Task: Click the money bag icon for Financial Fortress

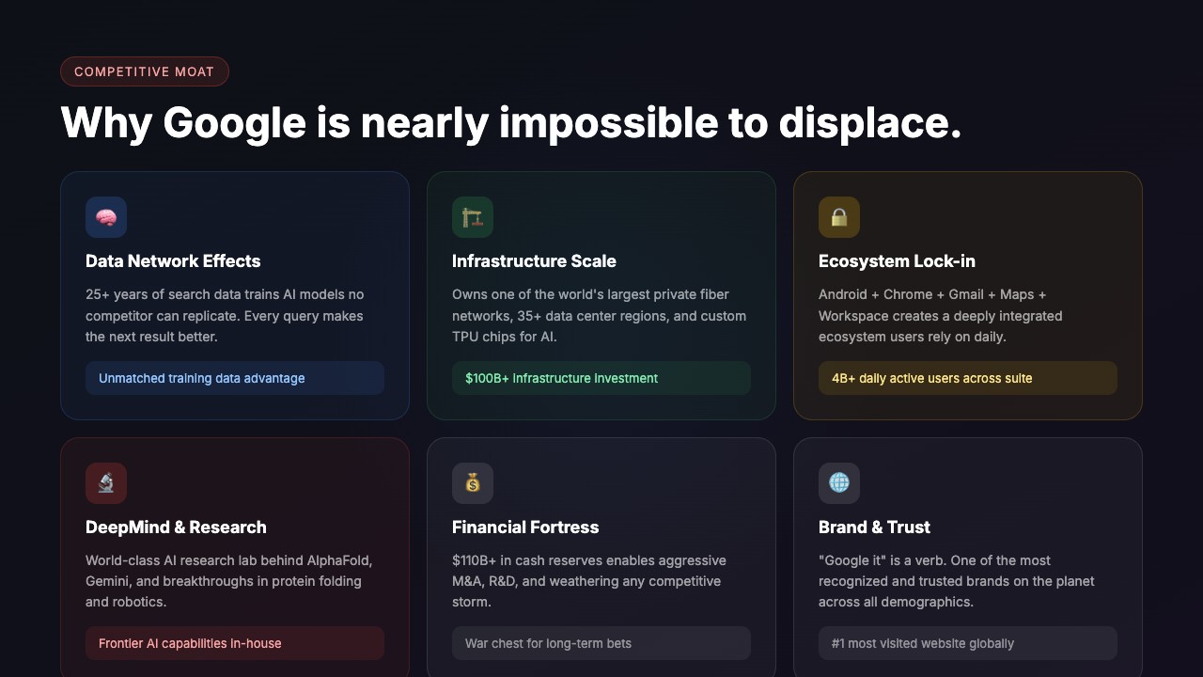Action: [x=473, y=483]
